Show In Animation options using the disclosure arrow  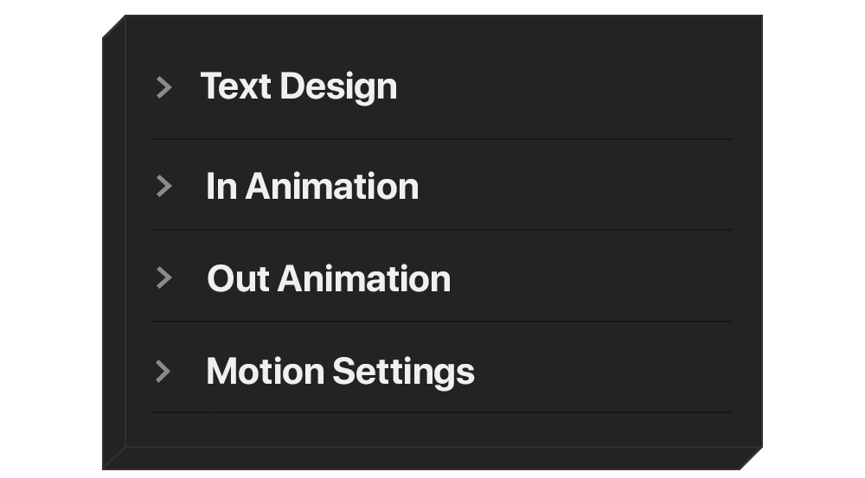[163, 186]
